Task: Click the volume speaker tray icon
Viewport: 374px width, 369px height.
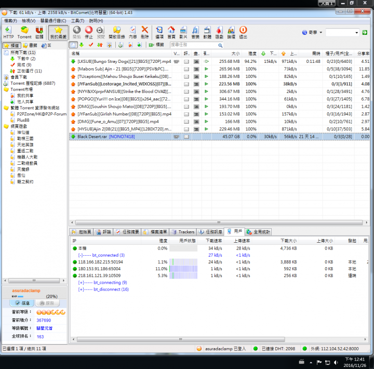Action: tap(336, 363)
